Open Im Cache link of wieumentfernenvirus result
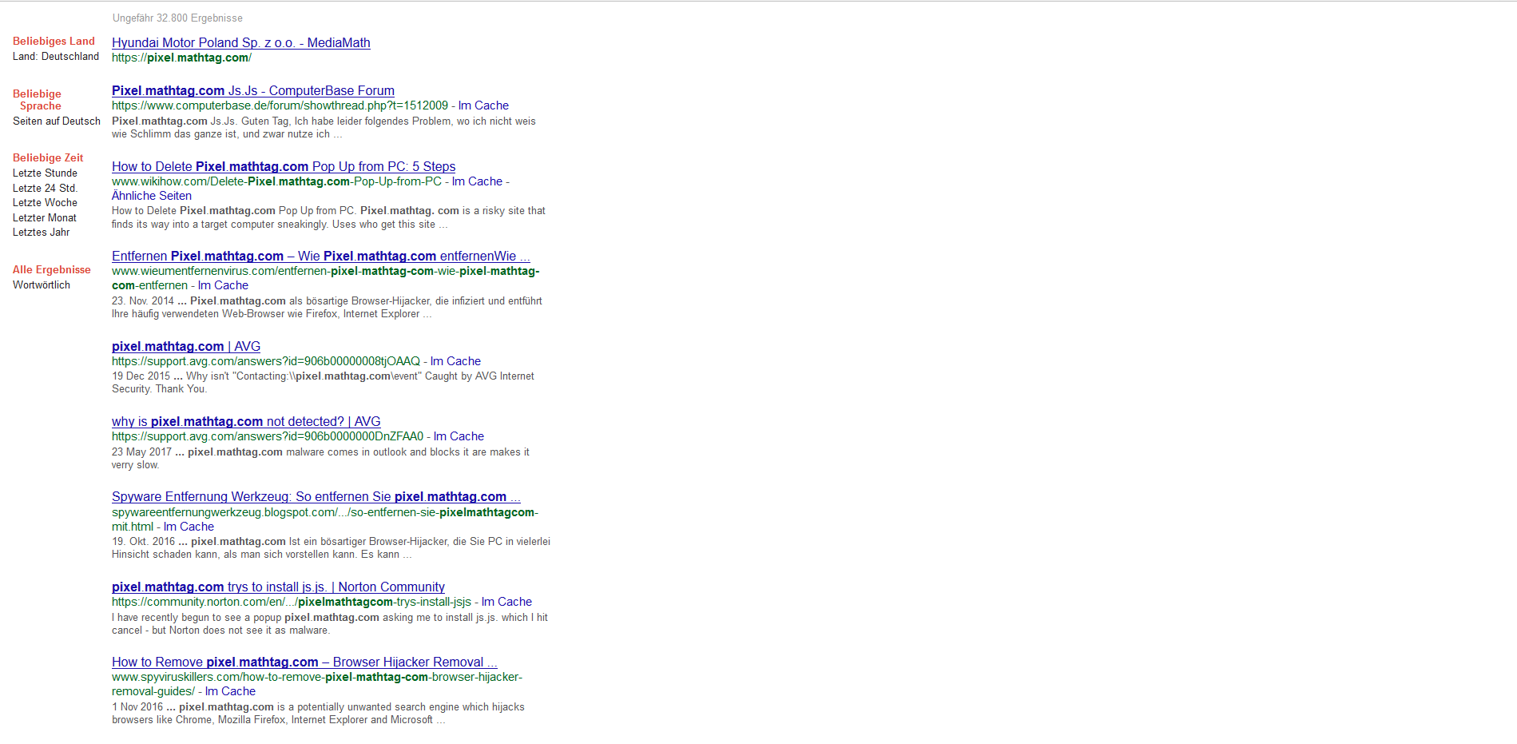This screenshot has width=1517, height=744. click(x=223, y=285)
